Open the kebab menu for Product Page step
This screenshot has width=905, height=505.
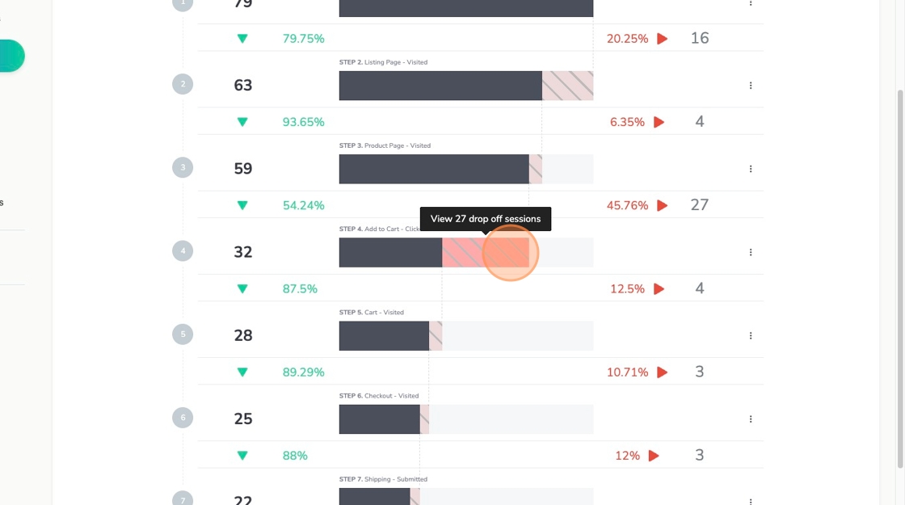click(x=751, y=169)
